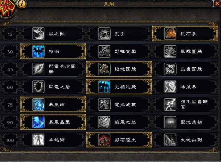Screen dimensions: 221x162
Task: Choose the 大地尖刺 talent icon
Action: (x=170, y=140)
